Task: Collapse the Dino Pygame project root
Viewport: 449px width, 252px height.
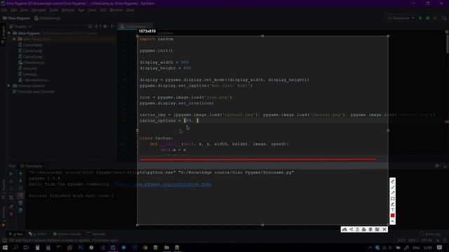Action: [9, 33]
